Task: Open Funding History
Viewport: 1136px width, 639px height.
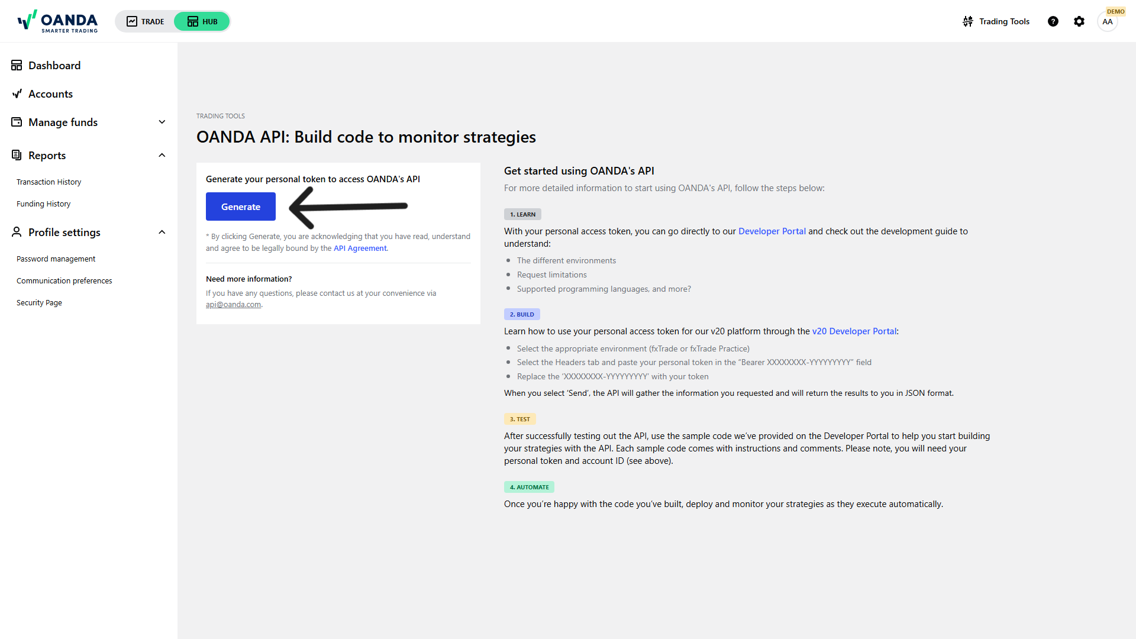Action: pos(43,204)
